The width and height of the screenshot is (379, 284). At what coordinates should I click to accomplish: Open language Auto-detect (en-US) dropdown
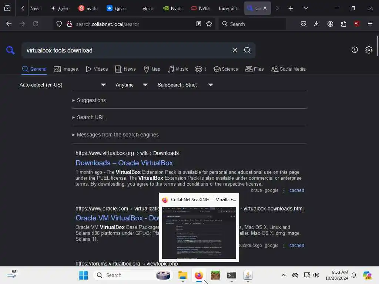click(x=63, y=85)
